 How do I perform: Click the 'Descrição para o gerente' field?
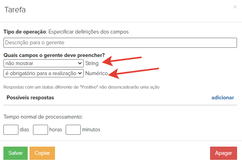[x=120, y=42]
